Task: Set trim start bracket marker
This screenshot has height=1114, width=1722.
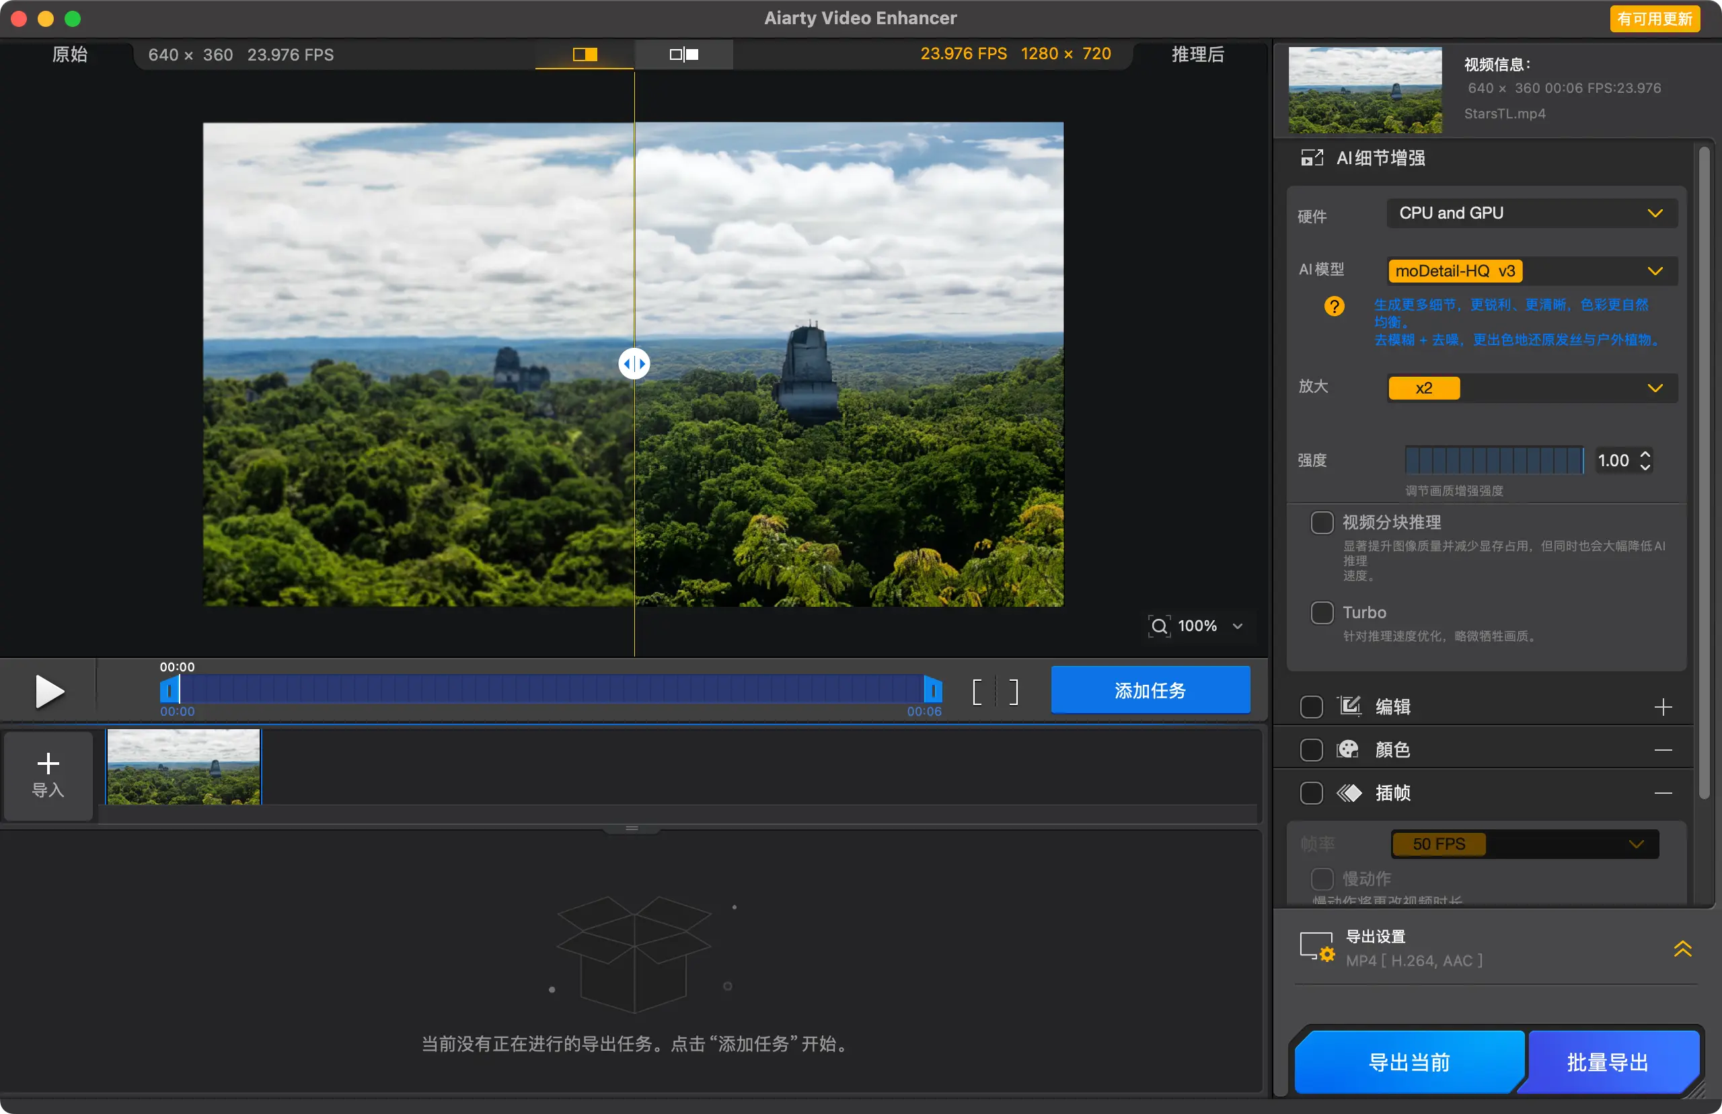Action: [978, 692]
